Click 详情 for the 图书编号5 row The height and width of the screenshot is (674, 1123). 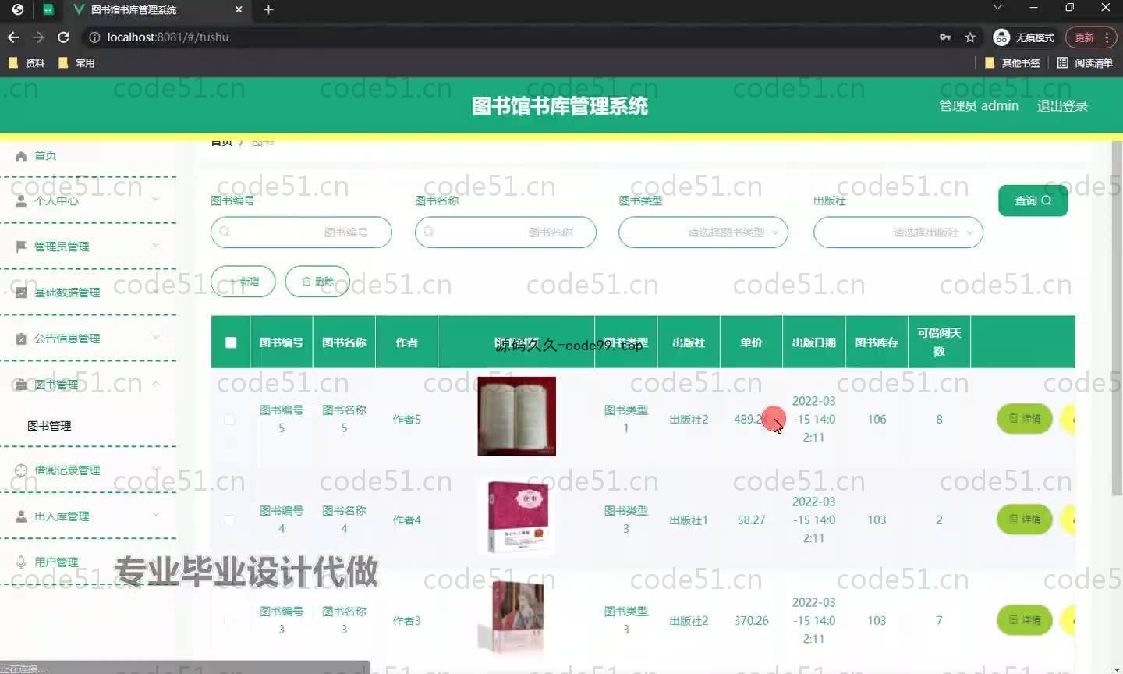[1025, 419]
